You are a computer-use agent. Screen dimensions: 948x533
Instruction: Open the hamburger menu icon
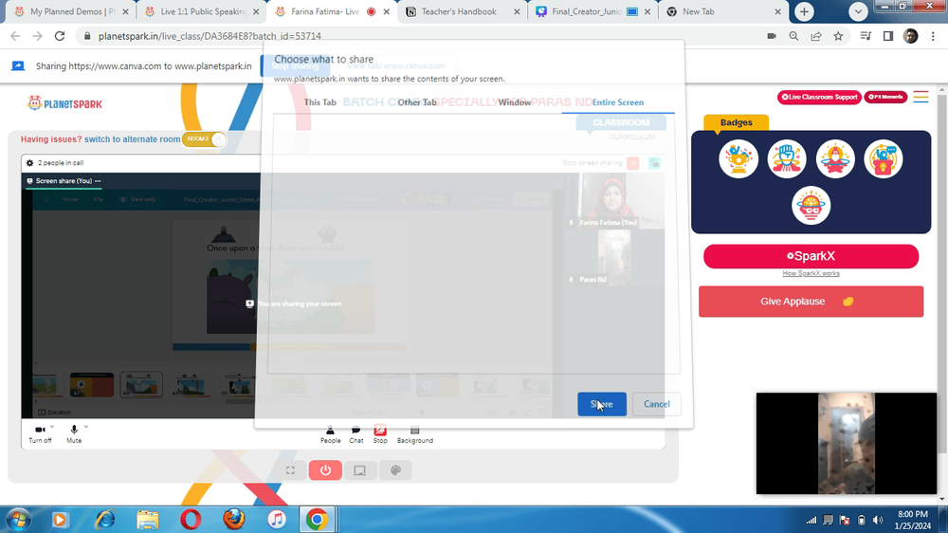921,97
